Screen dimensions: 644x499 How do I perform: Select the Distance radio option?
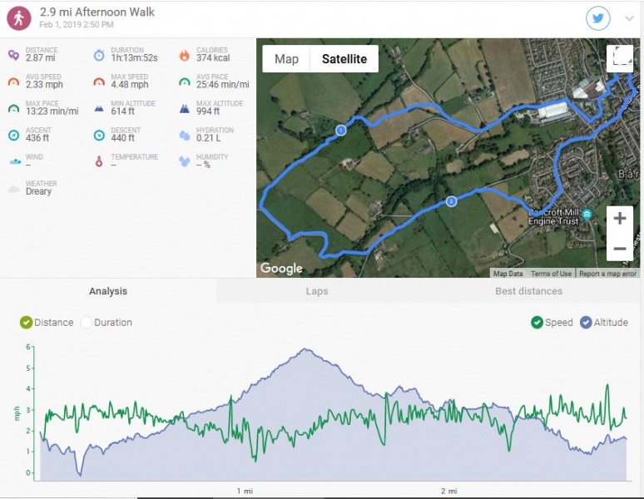pyautogui.click(x=26, y=323)
